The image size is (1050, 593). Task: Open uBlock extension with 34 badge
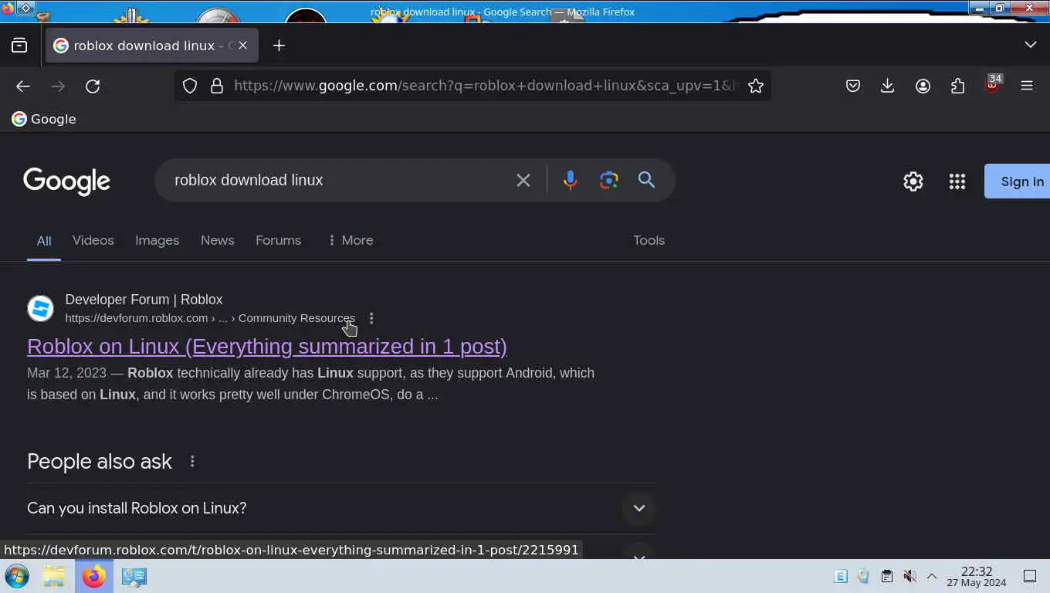993,84
